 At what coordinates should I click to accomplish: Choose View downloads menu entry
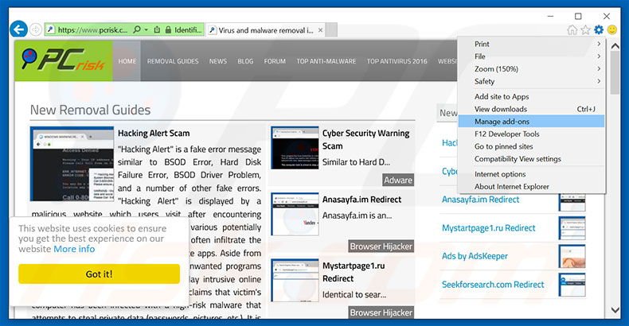click(x=532, y=109)
